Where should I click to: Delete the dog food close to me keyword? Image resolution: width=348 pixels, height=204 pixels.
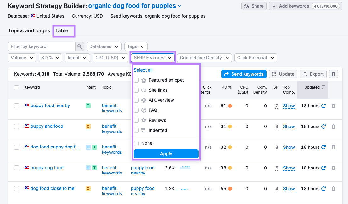334,189
